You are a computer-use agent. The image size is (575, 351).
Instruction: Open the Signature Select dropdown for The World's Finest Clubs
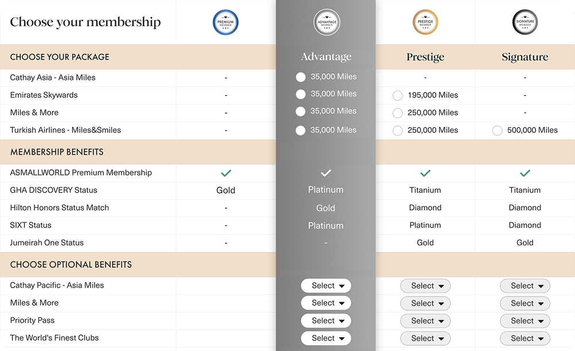click(525, 338)
